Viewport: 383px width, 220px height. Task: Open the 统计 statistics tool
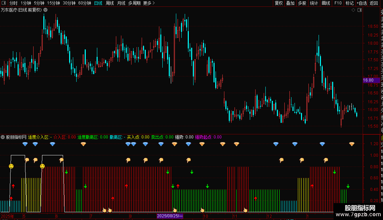click(314, 3)
